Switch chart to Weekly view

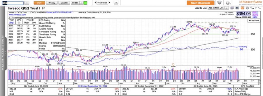(52, 3)
